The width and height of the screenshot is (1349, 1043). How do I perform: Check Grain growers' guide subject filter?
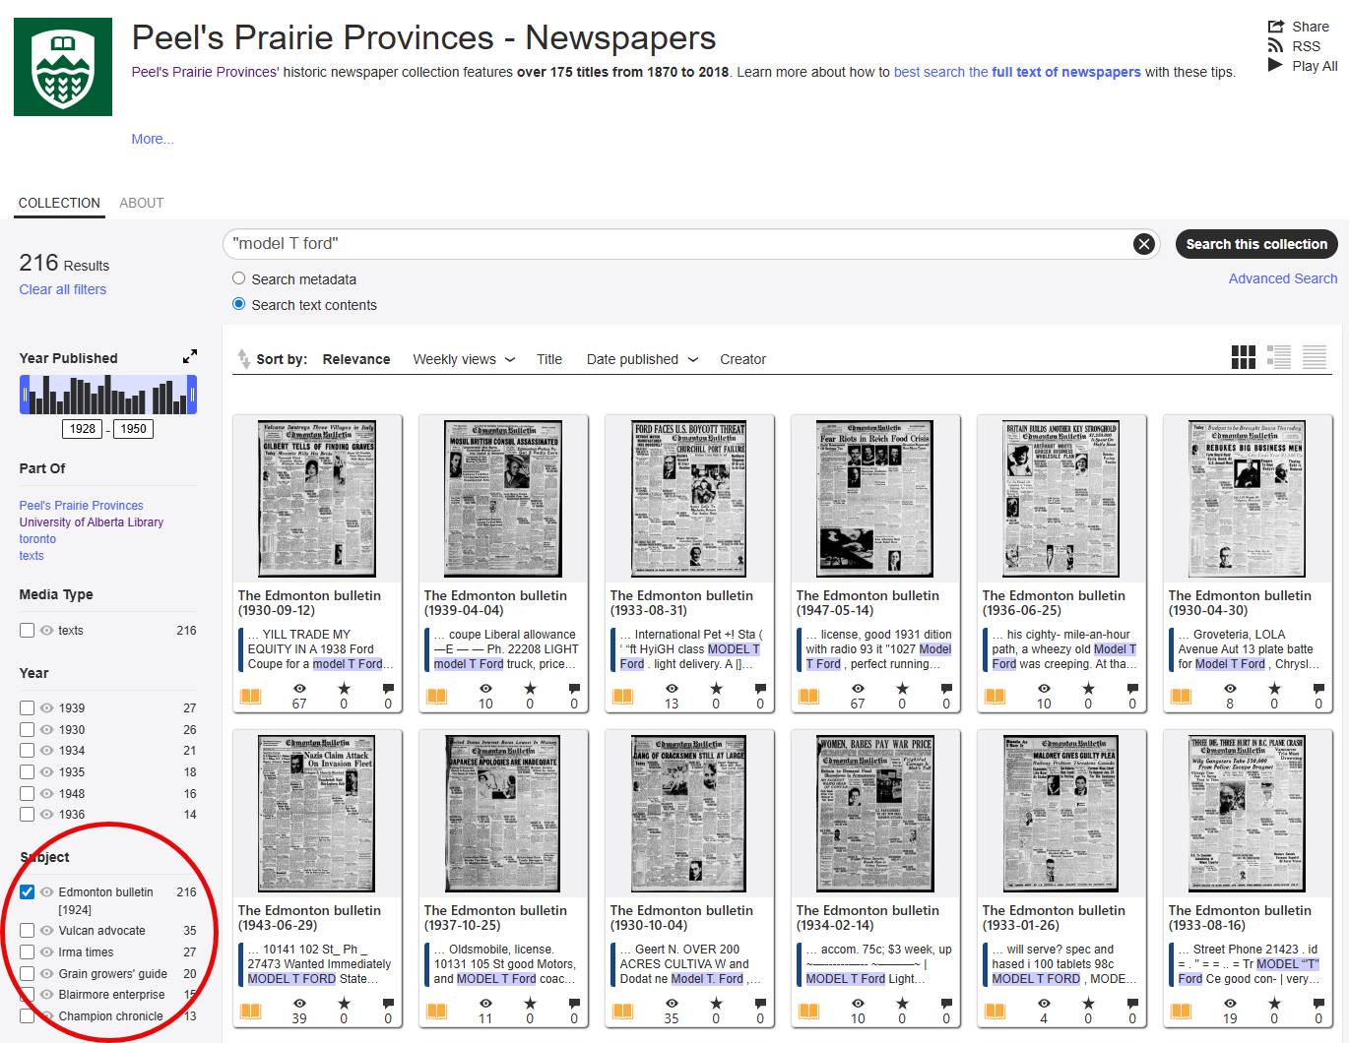tap(27, 973)
